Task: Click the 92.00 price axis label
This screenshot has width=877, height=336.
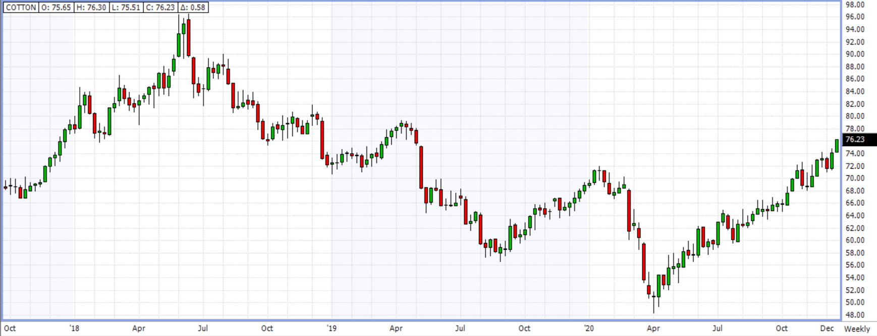Action: (855, 42)
